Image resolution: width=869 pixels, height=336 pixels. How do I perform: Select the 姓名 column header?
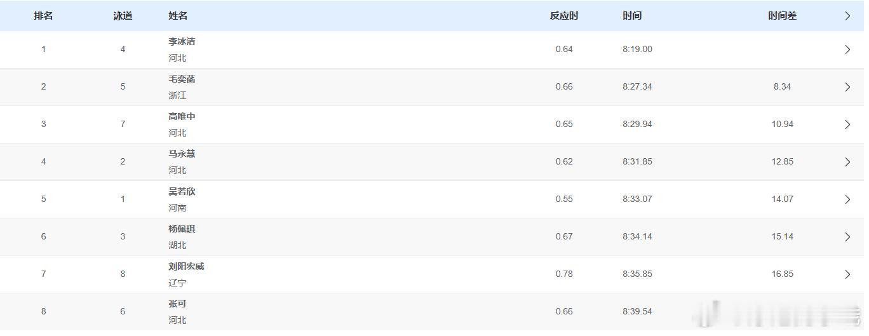(x=178, y=16)
